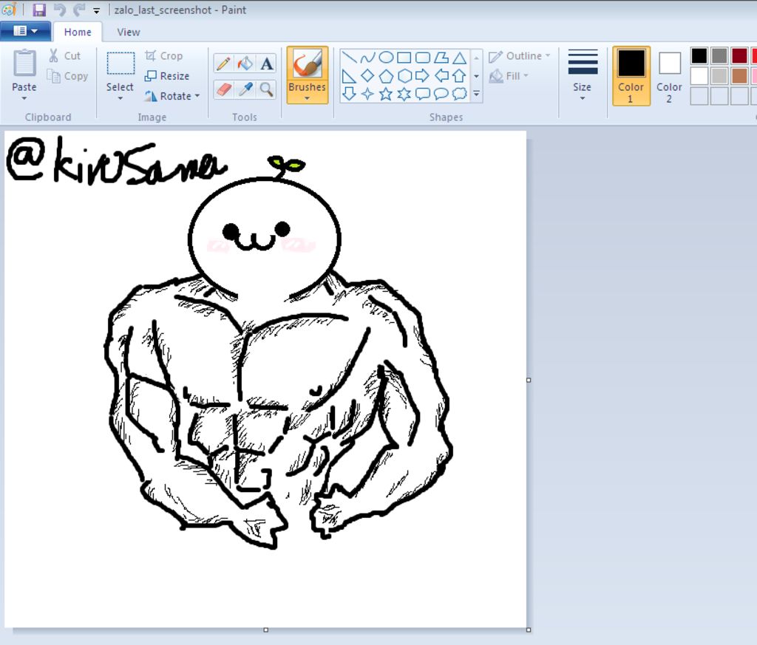Click the Brushes tool icon
The height and width of the screenshot is (645, 757).
click(308, 64)
